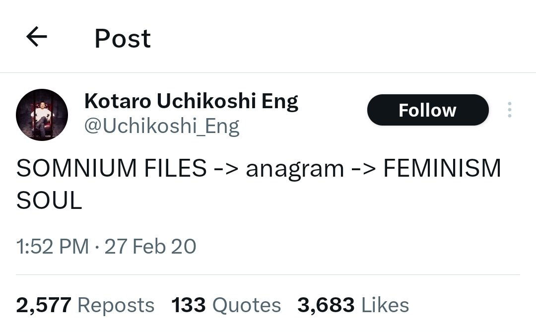Open the Reposts label list
This screenshot has height=332, width=536.
click(116, 305)
